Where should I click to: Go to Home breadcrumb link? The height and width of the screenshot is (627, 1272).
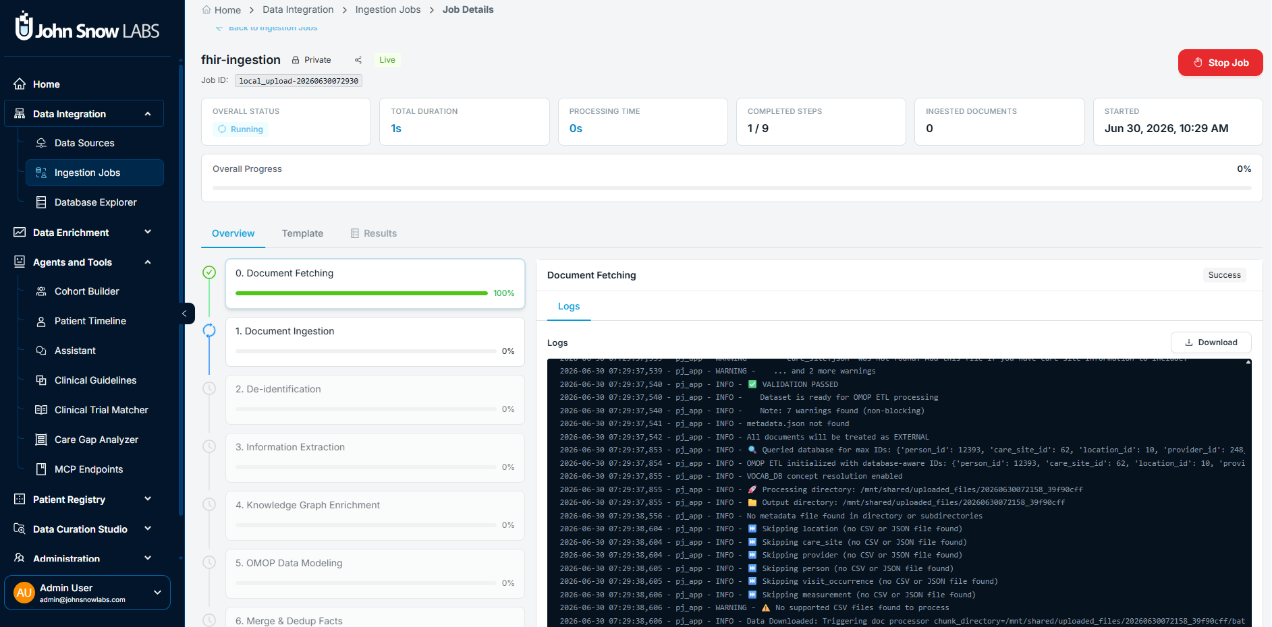(x=227, y=10)
